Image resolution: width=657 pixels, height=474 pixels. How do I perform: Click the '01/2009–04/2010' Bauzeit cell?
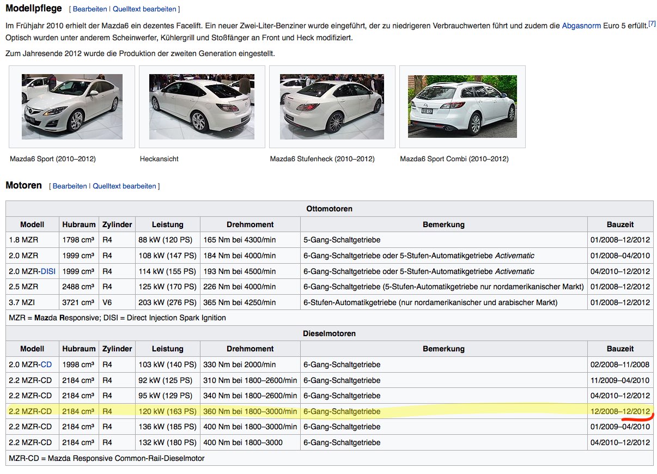click(x=620, y=427)
